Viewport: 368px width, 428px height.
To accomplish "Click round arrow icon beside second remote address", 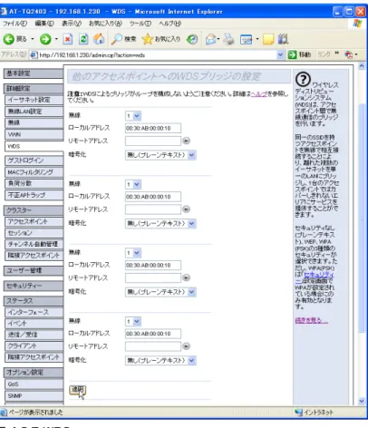I will (187, 209).
